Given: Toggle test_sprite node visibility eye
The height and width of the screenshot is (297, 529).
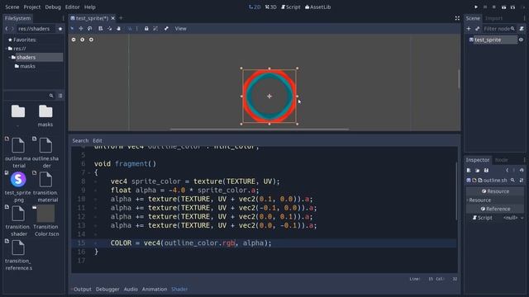Looking at the screenshot, I should [521, 40].
